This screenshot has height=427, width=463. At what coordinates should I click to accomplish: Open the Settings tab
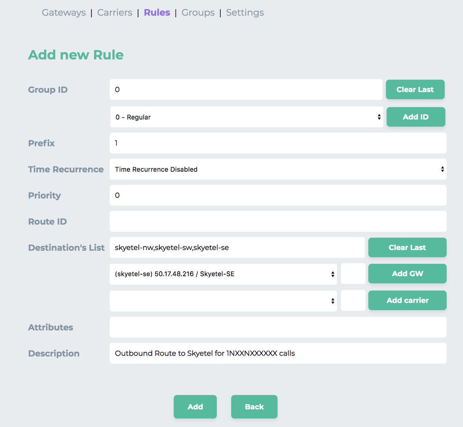245,12
